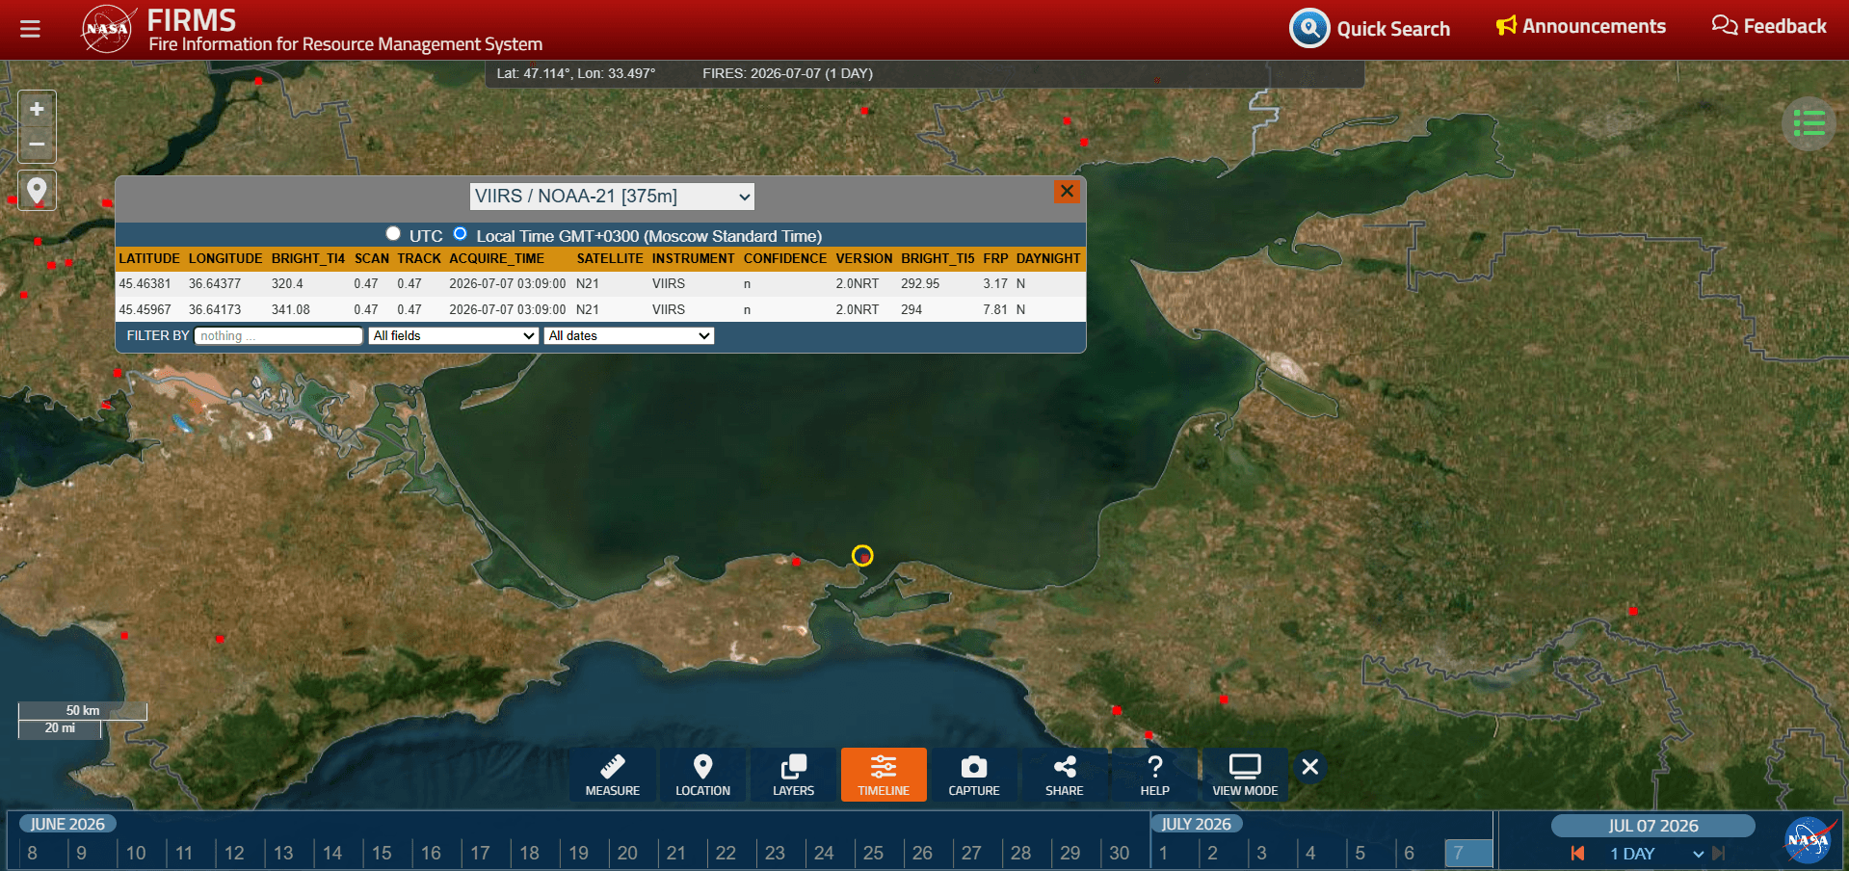Select the Local Time GMT+0300 radio button
Viewport: 1849px width, 871px height.
tap(461, 234)
